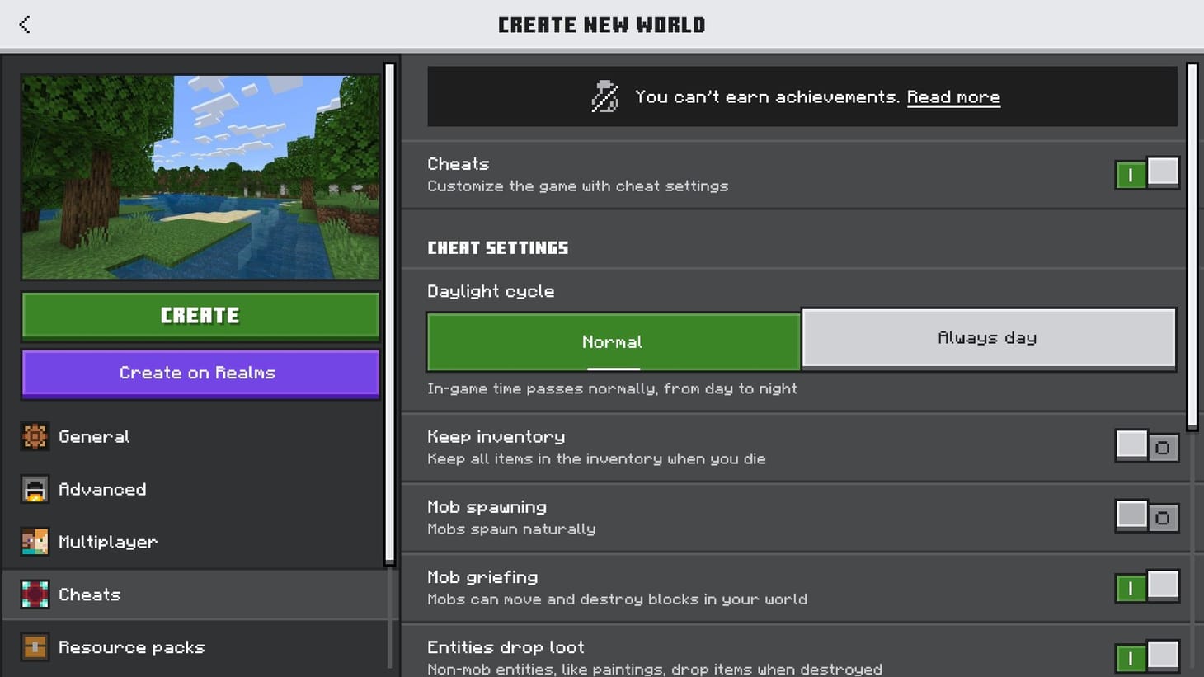Click the Resource packs chest icon

(35, 647)
